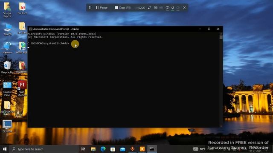Toggle system audio speaker on recorder bar
Image resolution: width=273 pixels, height=153 pixels.
[178, 8]
